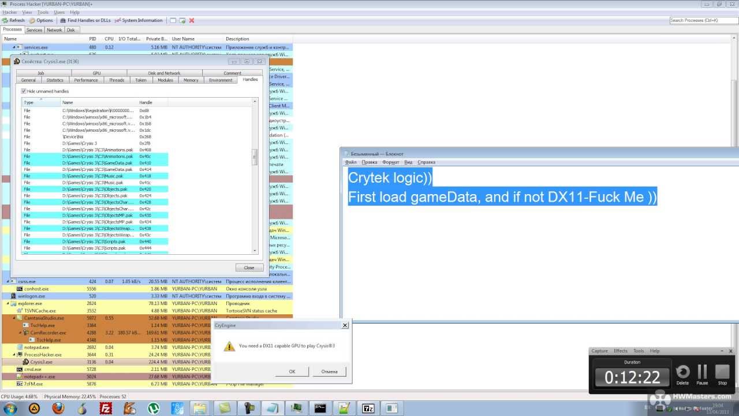
Task: Click the Close button in properties dialog
Action: coord(249,268)
